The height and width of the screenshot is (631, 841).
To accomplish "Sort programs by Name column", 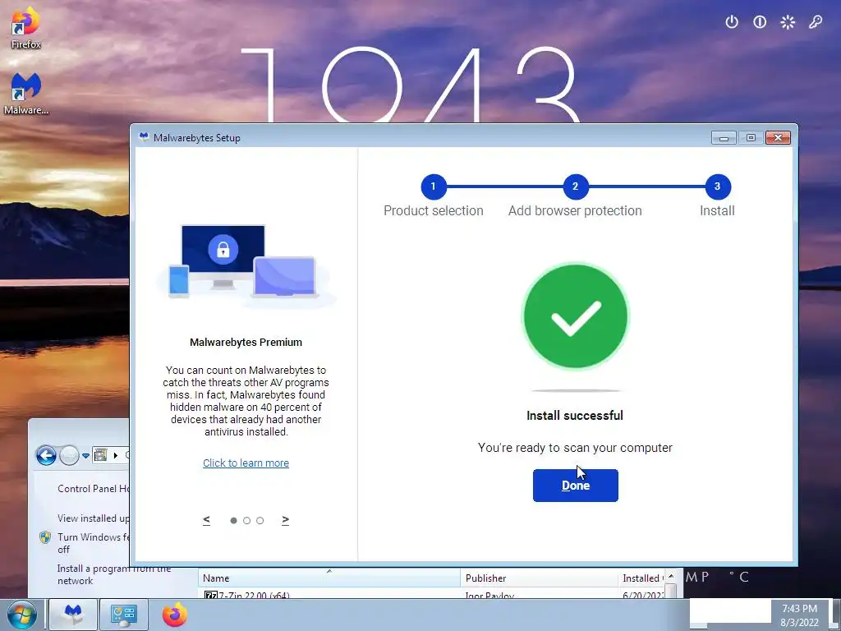I will [x=329, y=578].
